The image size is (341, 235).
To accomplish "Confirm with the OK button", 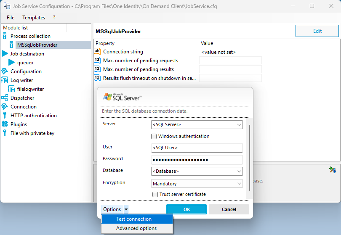I will point(186,209).
